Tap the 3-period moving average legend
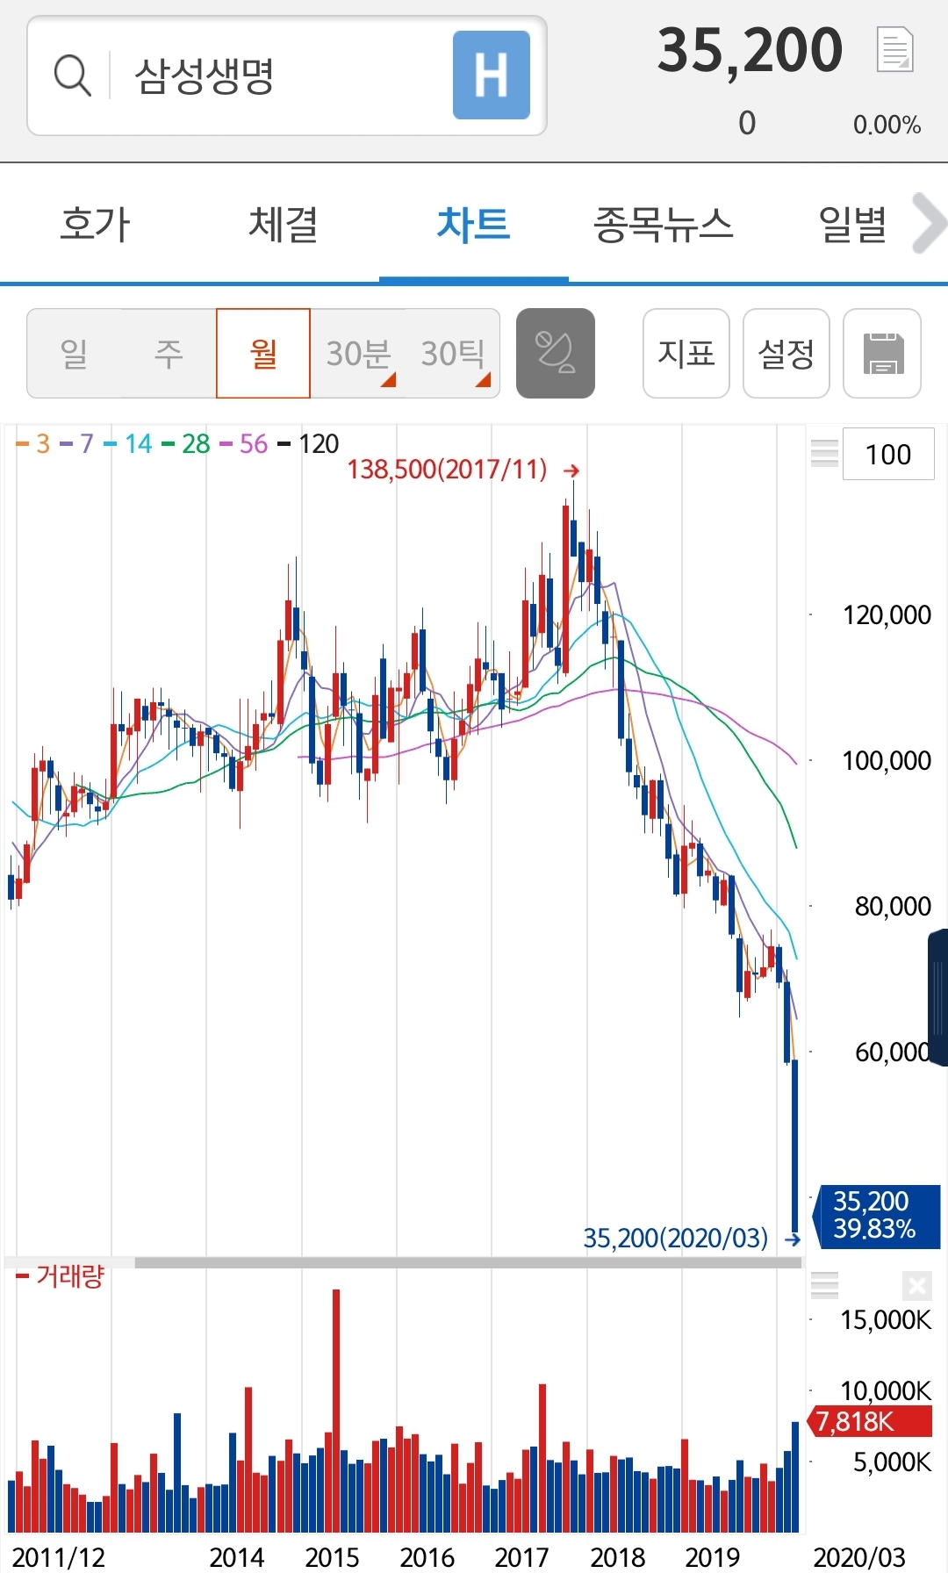This screenshot has height=1573, width=948. [x=33, y=444]
